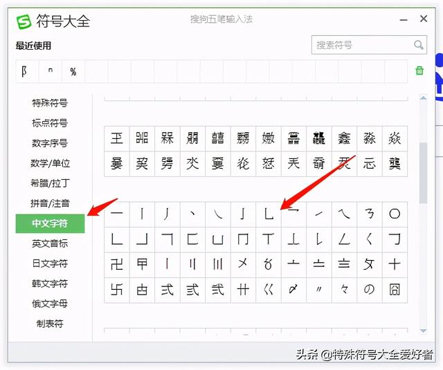The height and width of the screenshot is (370, 443).
Task: Click the magnifier search icon
Action: tap(418, 44)
